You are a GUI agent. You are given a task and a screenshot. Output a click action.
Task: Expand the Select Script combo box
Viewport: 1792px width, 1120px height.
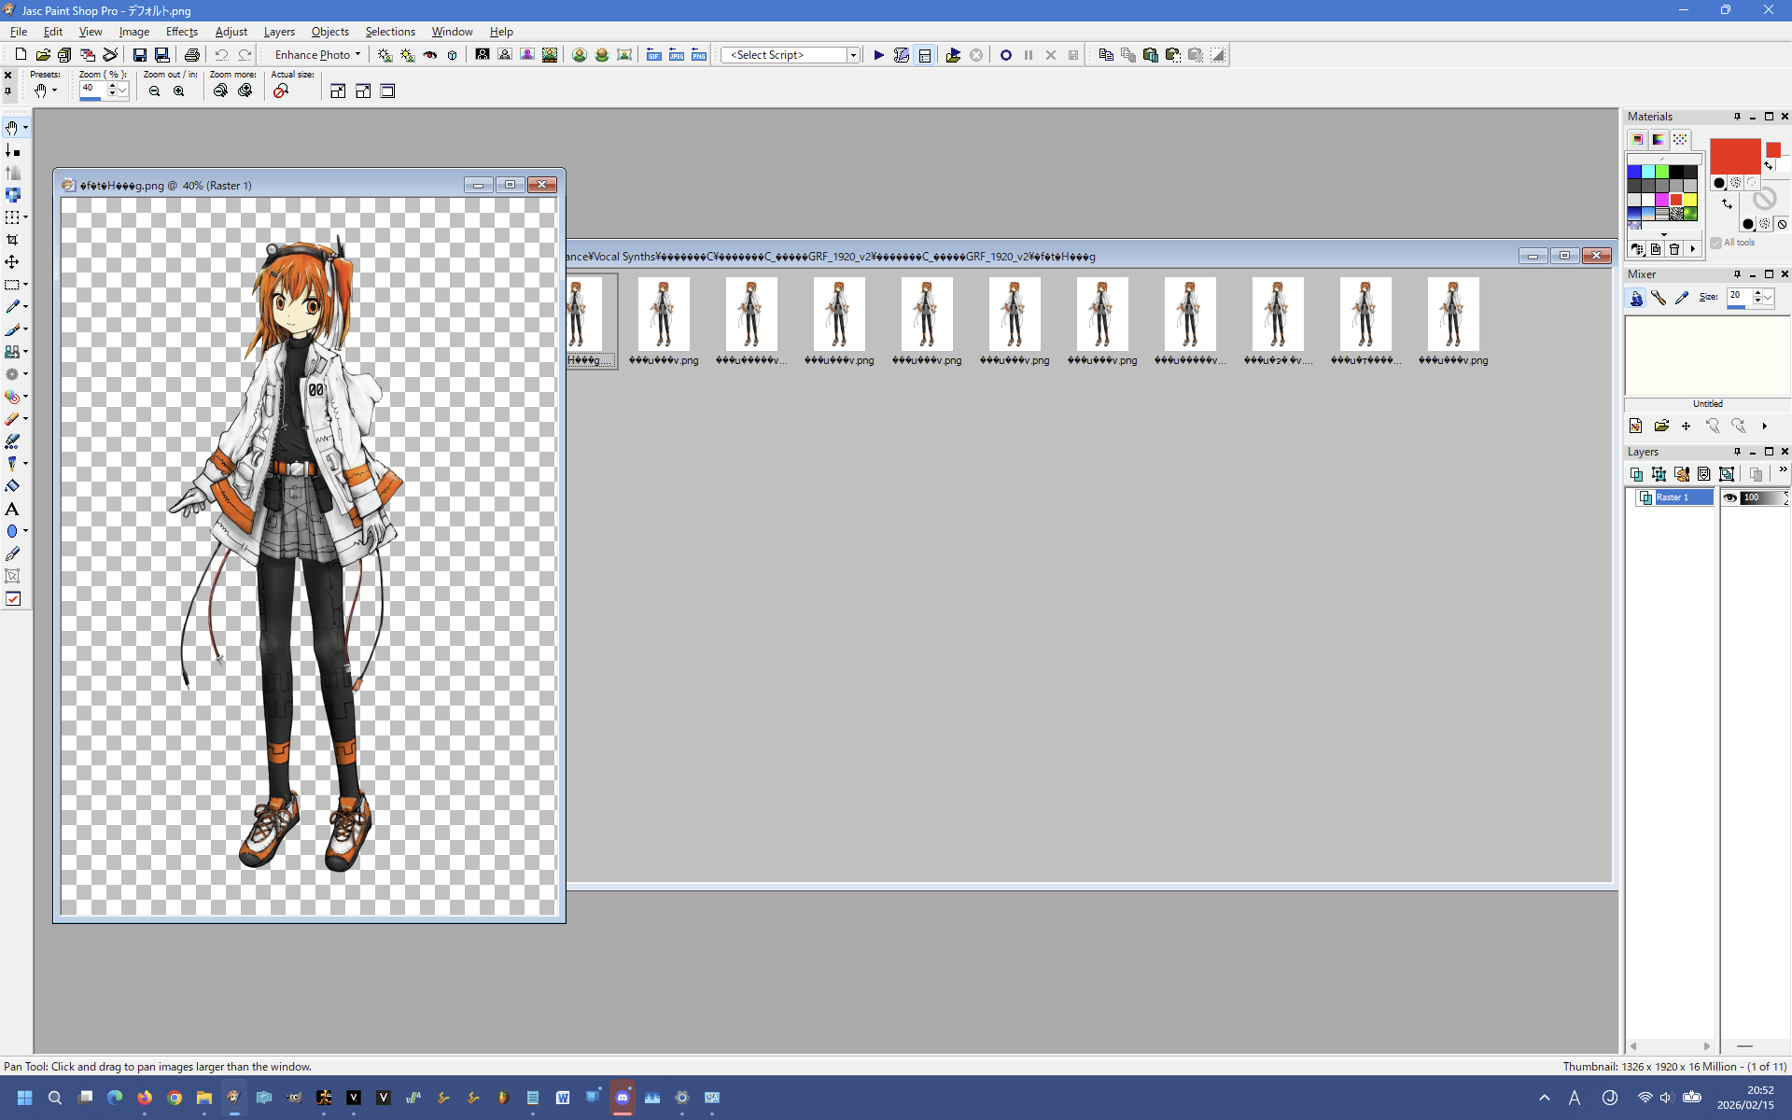pyautogui.click(x=852, y=55)
